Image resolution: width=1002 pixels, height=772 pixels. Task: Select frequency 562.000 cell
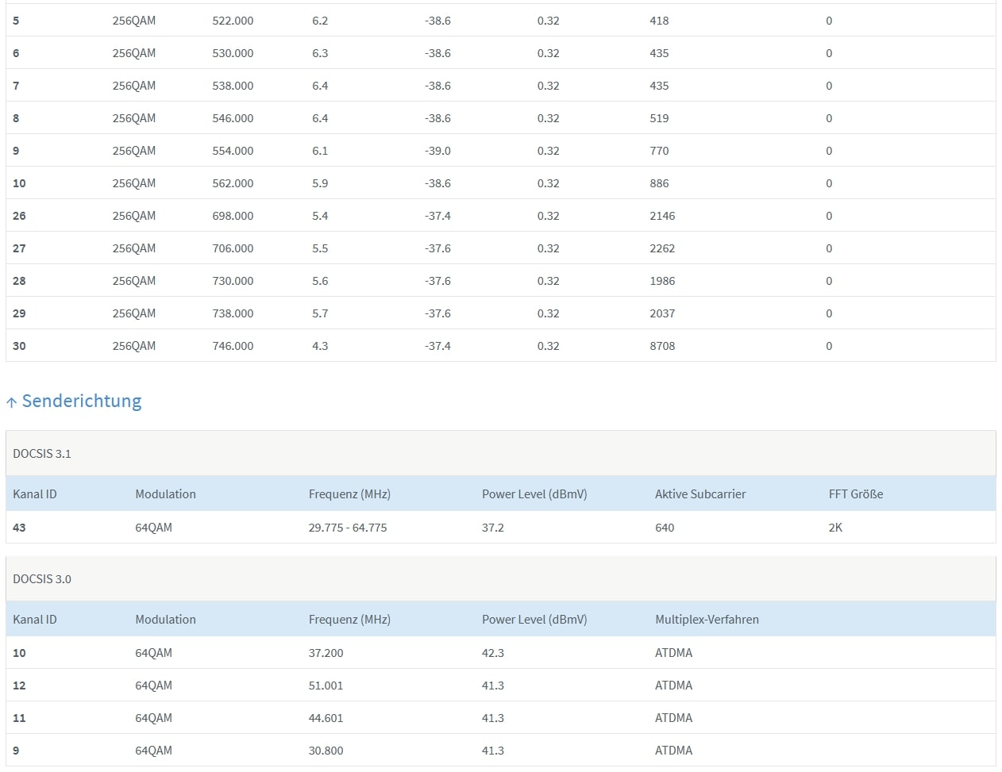click(233, 183)
